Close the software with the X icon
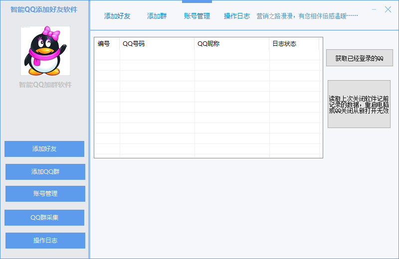Viewport: 399px width, 259px height. (x=388, y=9)
